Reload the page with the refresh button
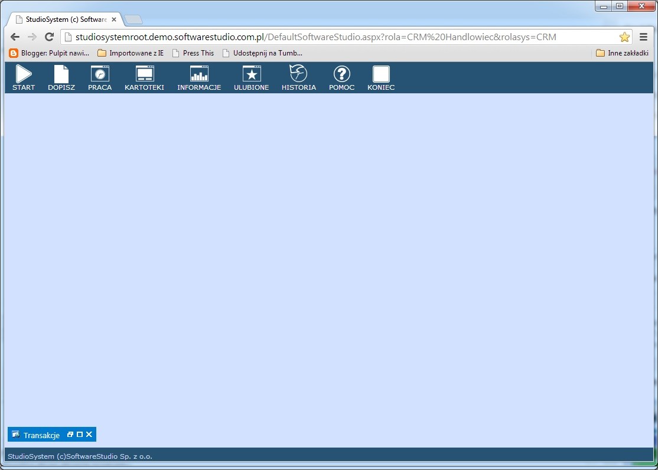658x470 pixels. pyautogui.click(x=50, y=37)
